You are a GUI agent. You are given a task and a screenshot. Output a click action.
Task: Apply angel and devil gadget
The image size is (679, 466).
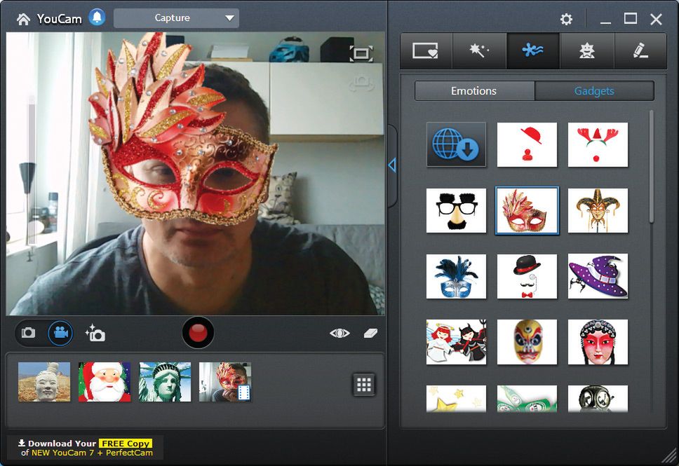point(456,342)
